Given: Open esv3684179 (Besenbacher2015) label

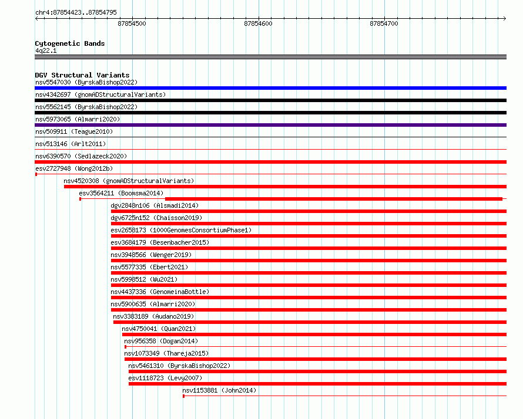Looking at the screenshot, I should pos(160,242).
